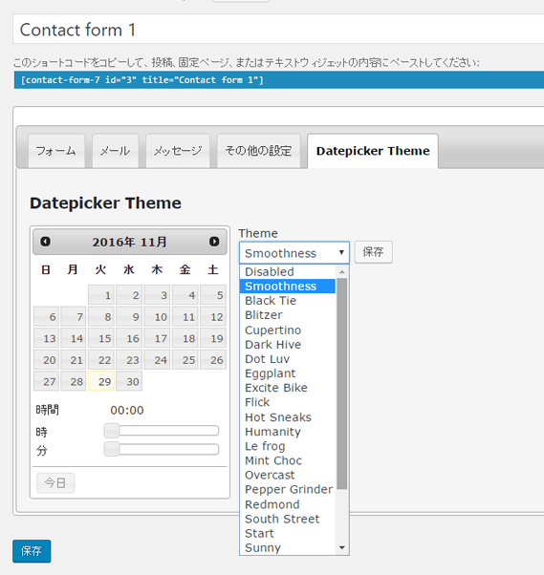Open the メール tab
The width and height of the screenshot is (544, 575).
point(116,151)
